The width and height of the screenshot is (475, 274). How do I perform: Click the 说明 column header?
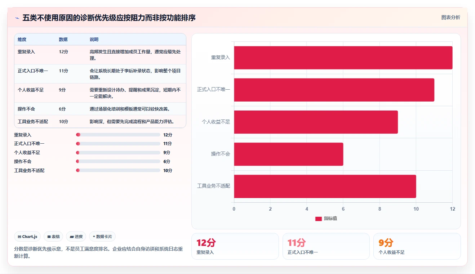[94, 40]
